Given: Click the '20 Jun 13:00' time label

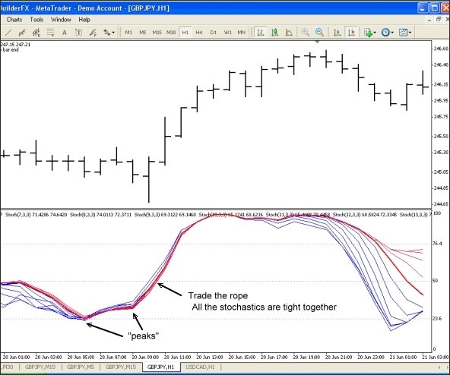Looking at the screenshot, I should [x=210, y=358].
